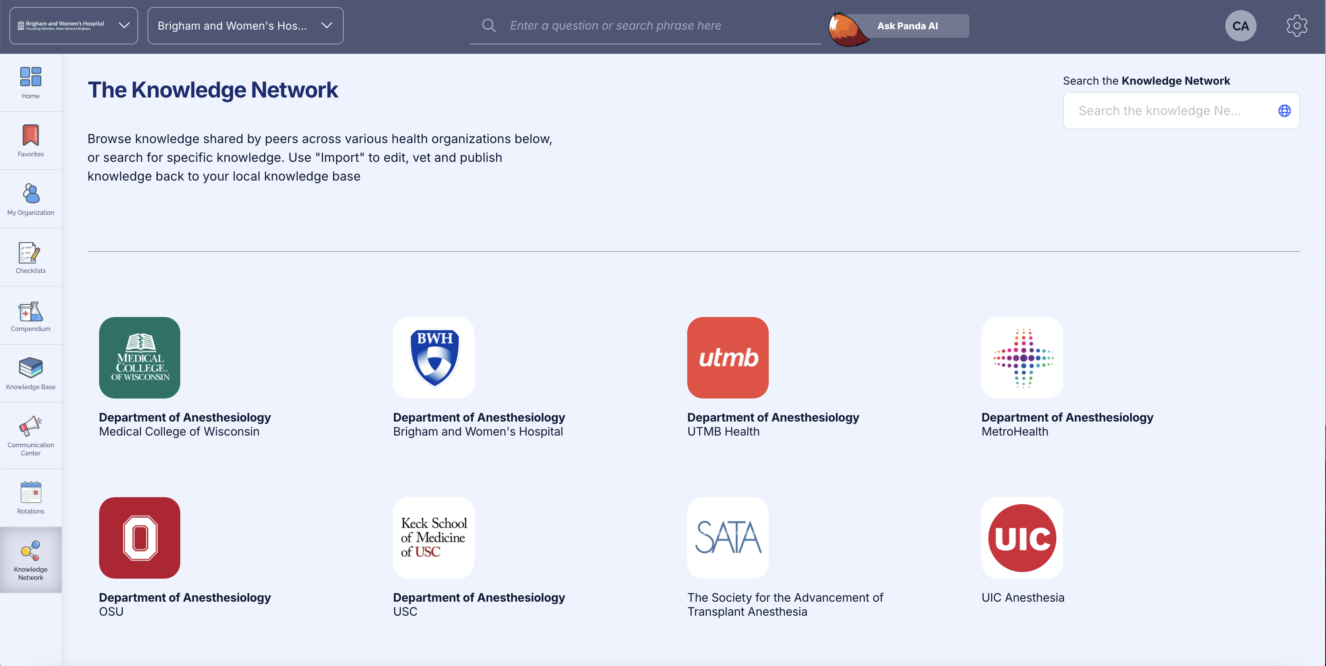Image resolution: width=1326 pixels, height=666 pixels.
Task: Open the Checklists section
Action: [30, 257]
